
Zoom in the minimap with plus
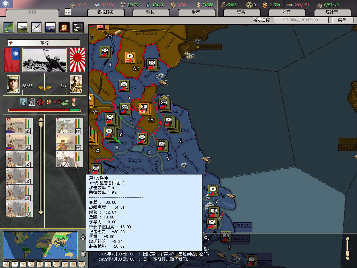point(83,237)
